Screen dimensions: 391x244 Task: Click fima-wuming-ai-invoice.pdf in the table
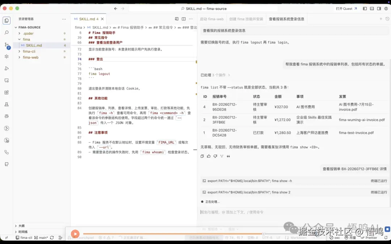[362, 120]
